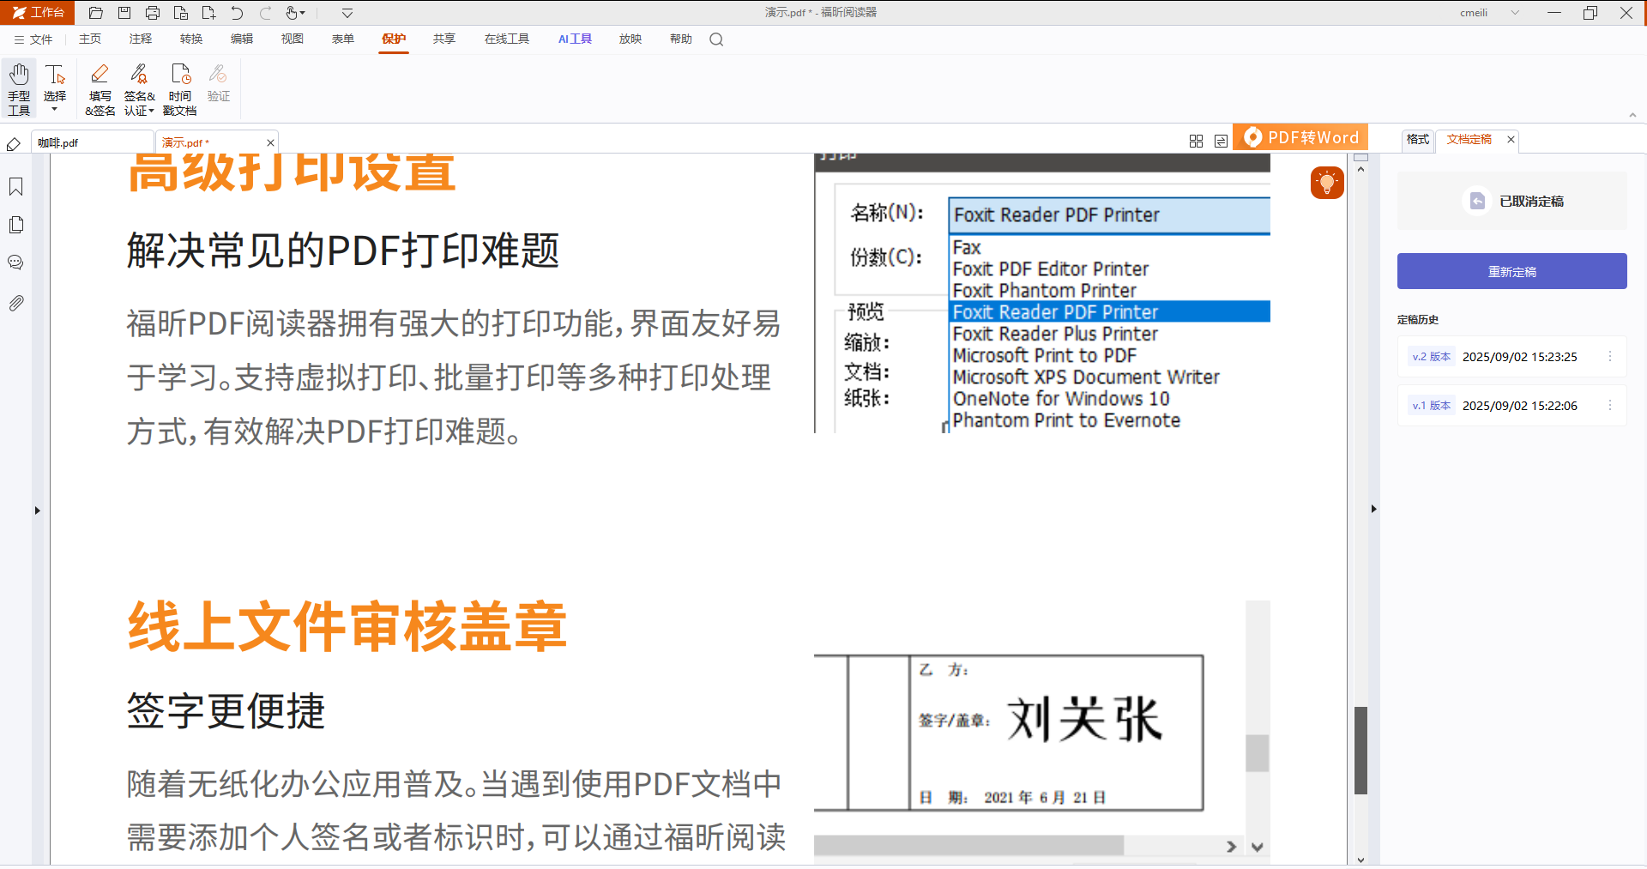The height and width of the screenshot is (869, 1647).
Task: Click the document scrollbar up arrow
Action: [x=1360, y=170]
